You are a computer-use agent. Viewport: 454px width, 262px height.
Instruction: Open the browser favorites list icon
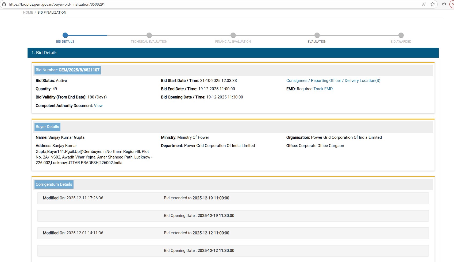(x=444, y=4)
